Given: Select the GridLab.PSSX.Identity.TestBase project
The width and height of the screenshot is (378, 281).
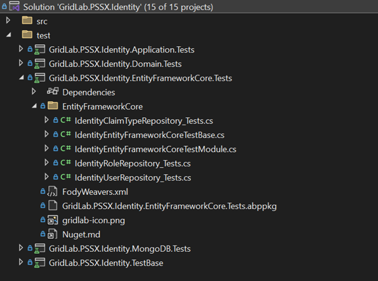Looking at the screenshot, I should 106,263.
